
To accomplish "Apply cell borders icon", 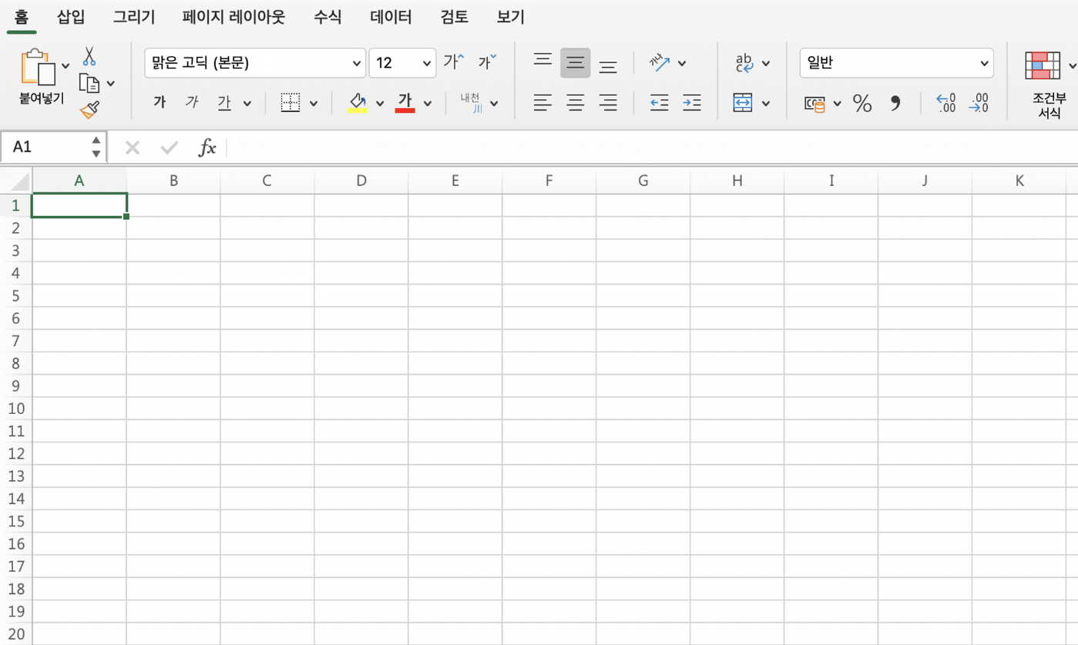I will click(x=290, y=102).
